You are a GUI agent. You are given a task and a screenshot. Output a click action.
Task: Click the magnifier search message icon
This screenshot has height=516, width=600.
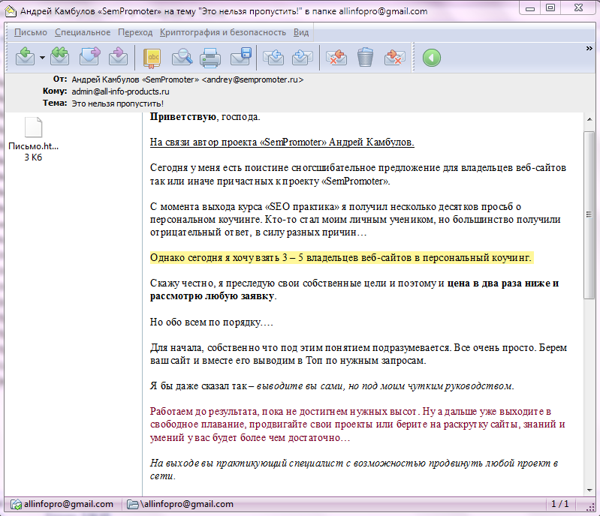point(182,57)
